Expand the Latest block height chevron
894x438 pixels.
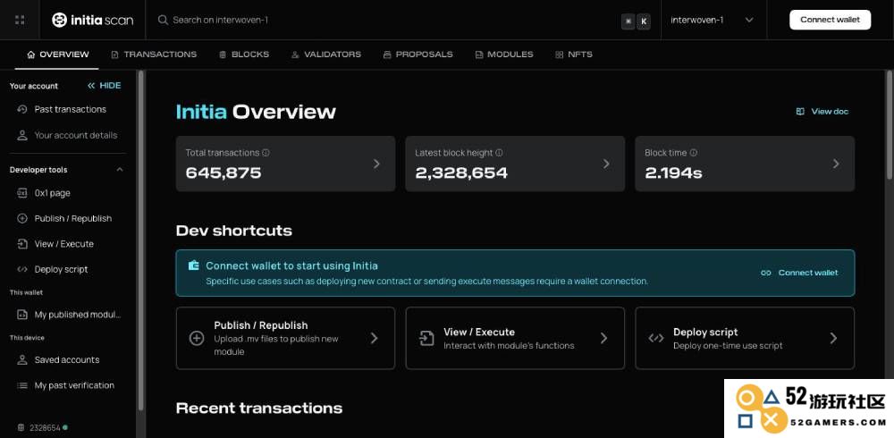click(x=606, y=164)
